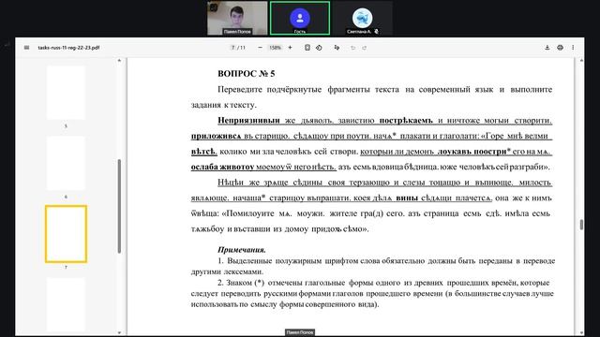Screen dimensions: 600x337
Task: Click the page number field showing 7
Action: [232, 48]
